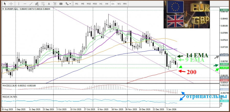Choose the horizontal line drawing tool
Viewport: 230px width, 112px height.
(x=25, y=4)
